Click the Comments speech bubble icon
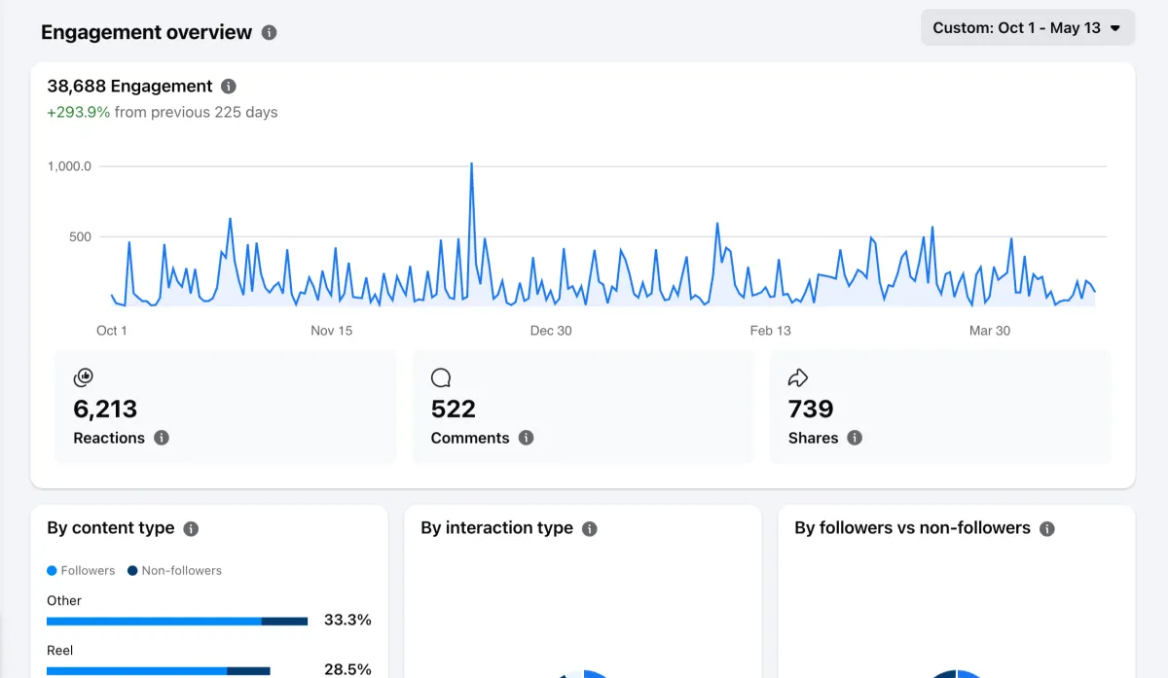 (441, 377)
